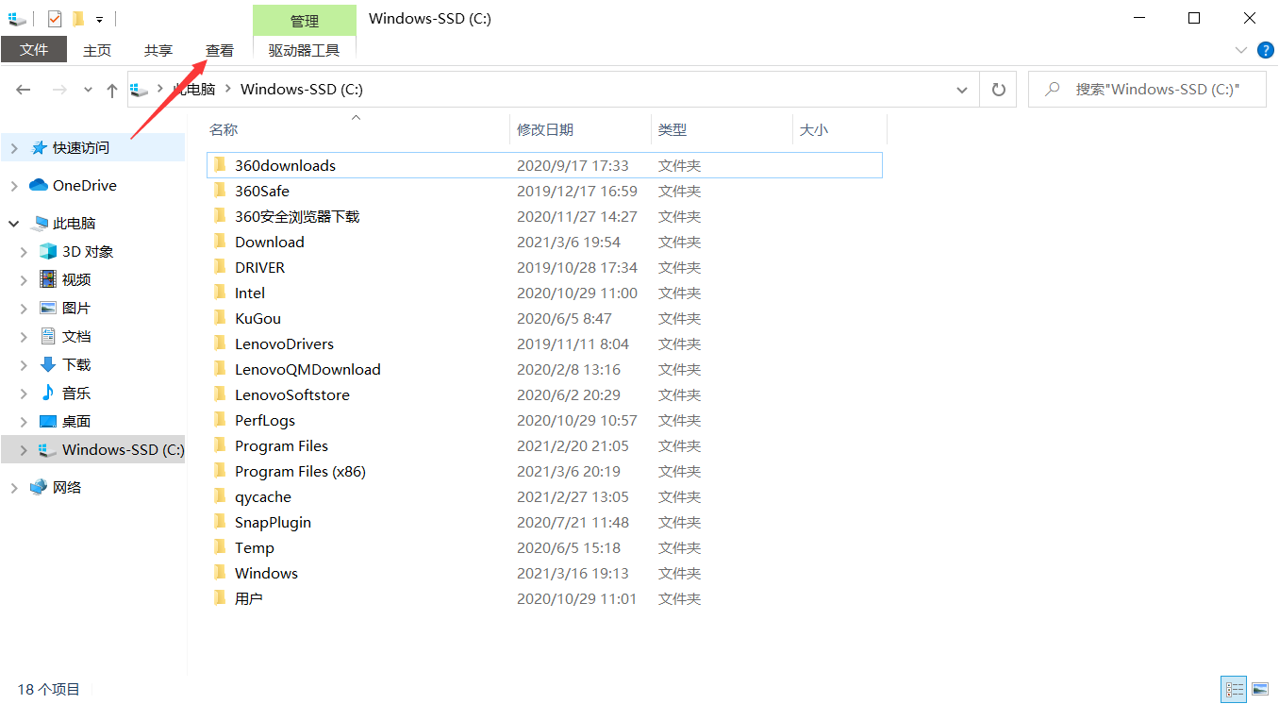Open the File menu tab

coord(34,50)
